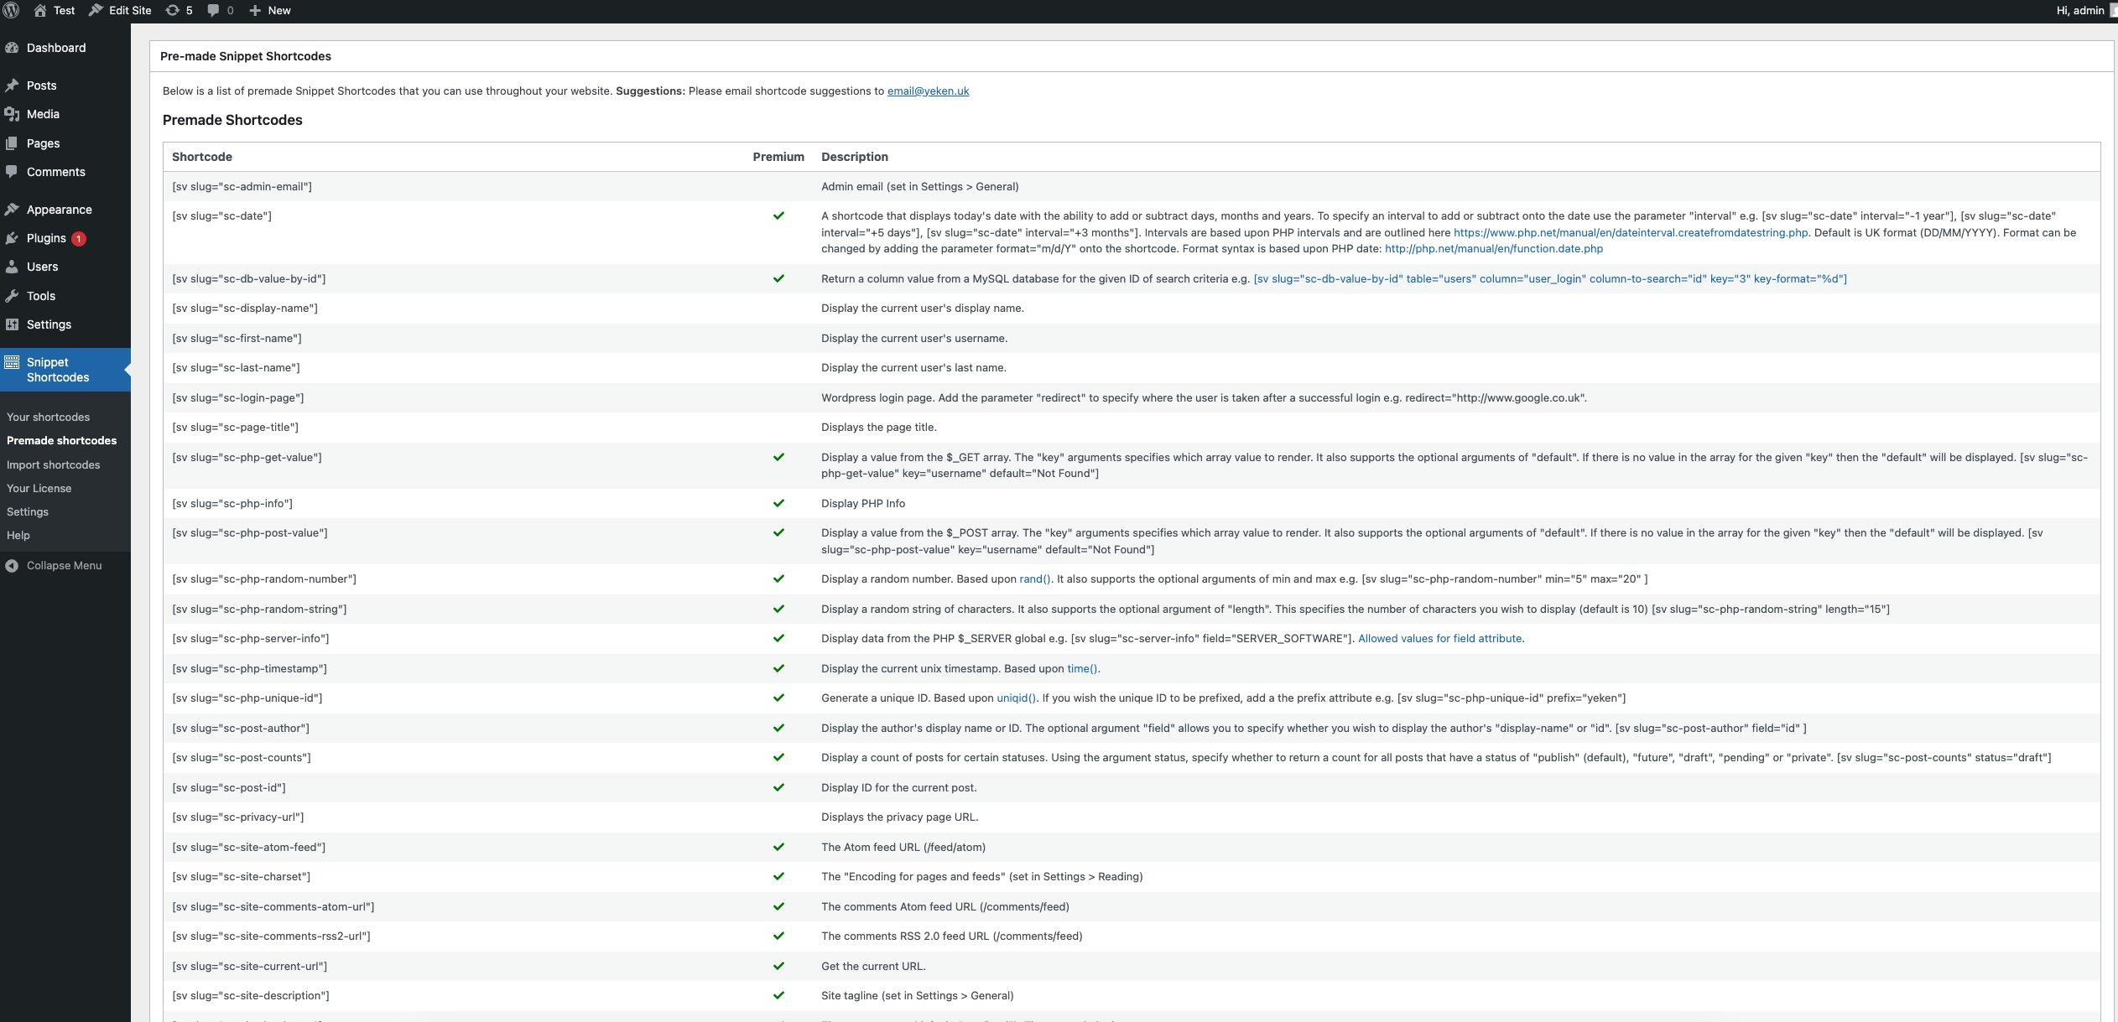Select the [sv slug="sc-site-atom-feed"] shortcode text
The height and width of the screenshot is (1022, 2118).
[x=249, y=847]
